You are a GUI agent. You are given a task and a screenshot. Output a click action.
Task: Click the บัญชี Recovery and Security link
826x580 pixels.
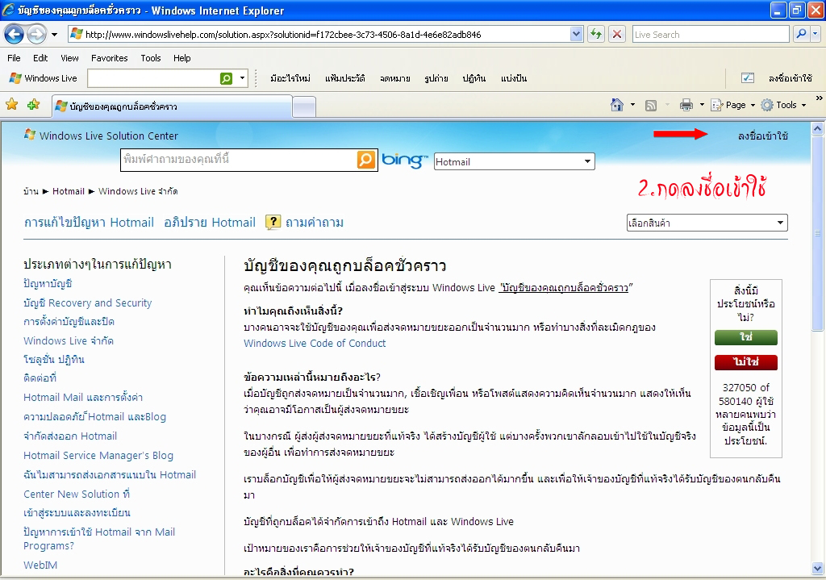(x=87, y=303)
